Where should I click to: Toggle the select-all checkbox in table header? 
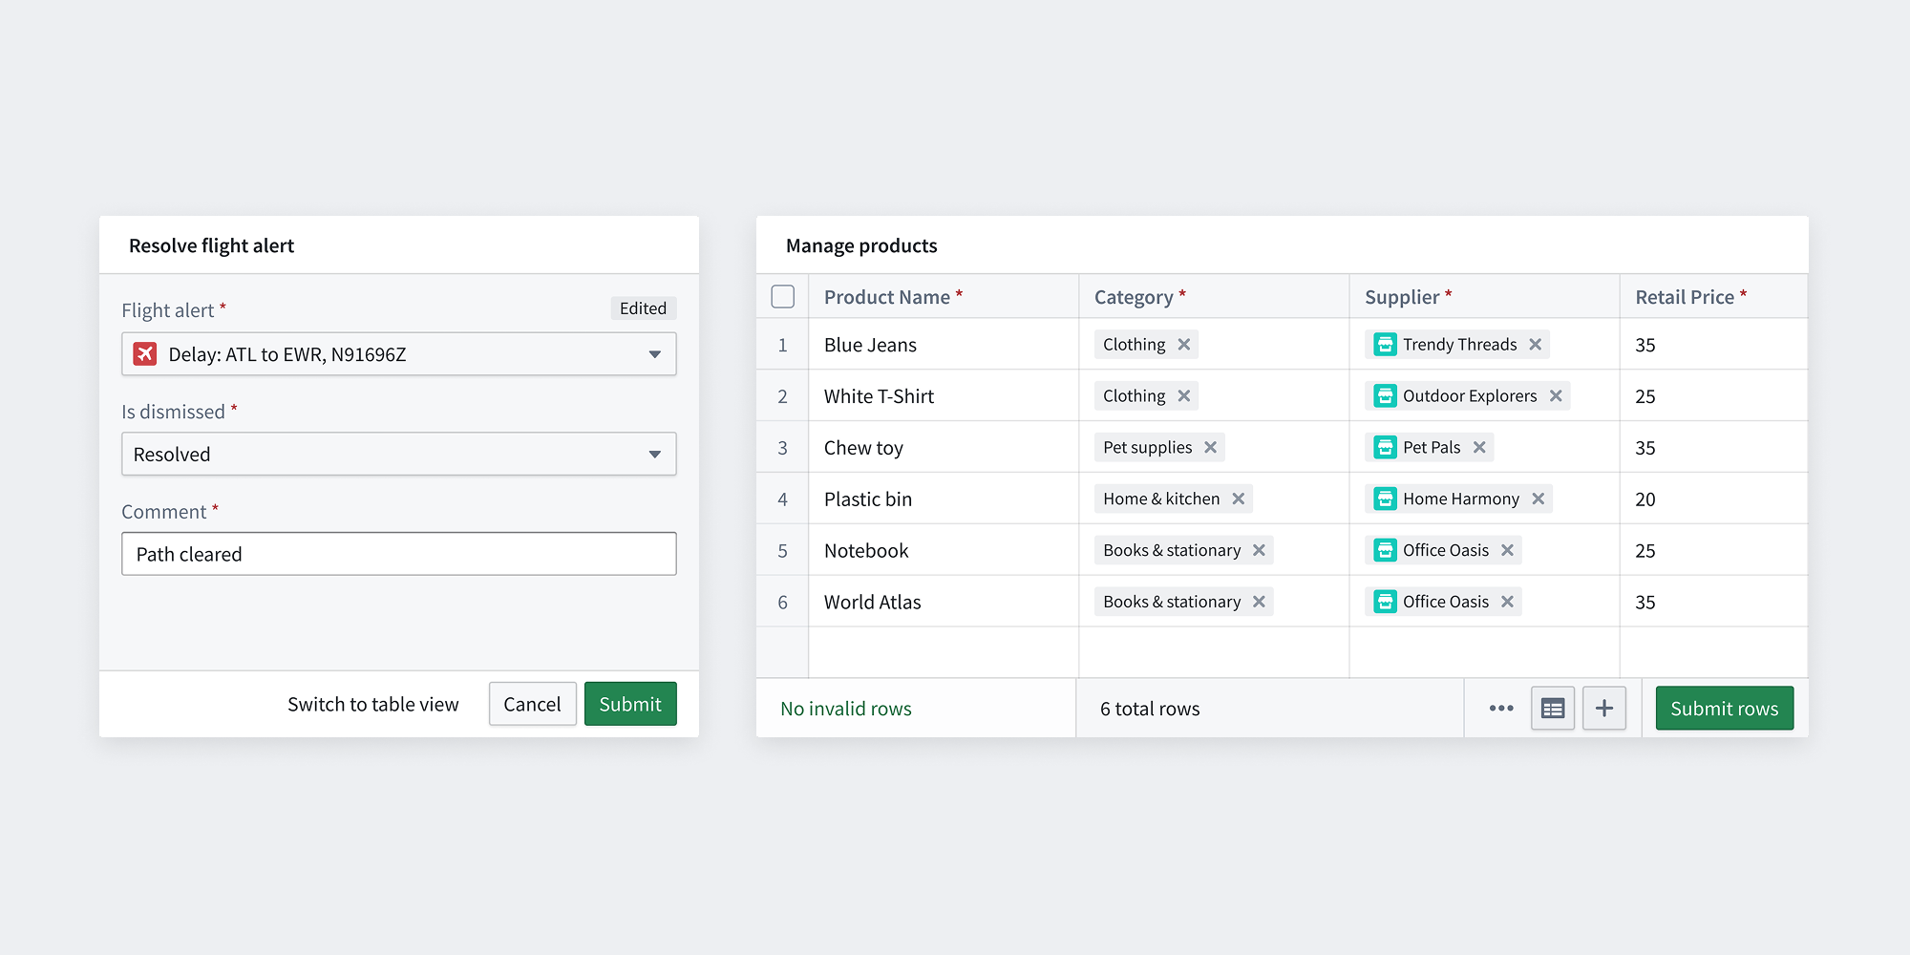click(782, 296)
